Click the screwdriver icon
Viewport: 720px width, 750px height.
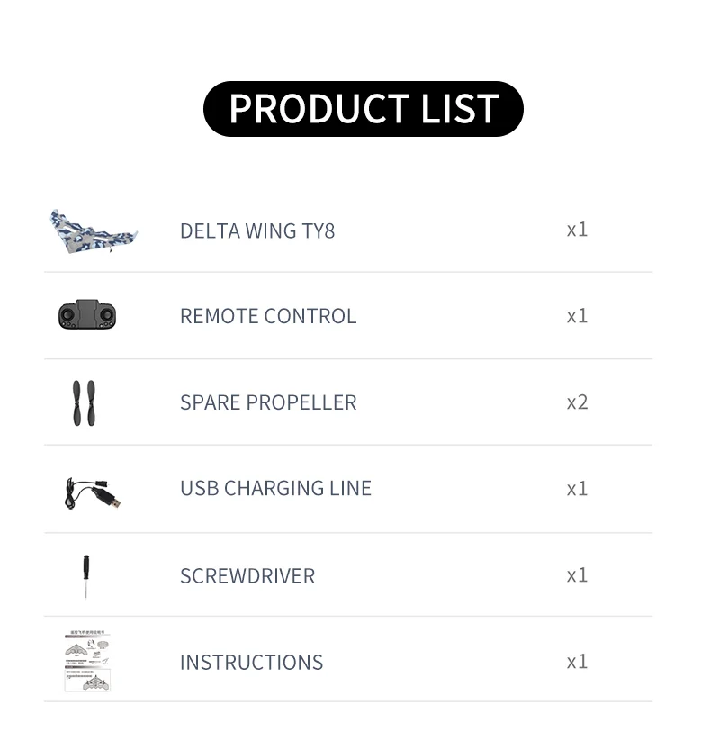pos(86,576)
